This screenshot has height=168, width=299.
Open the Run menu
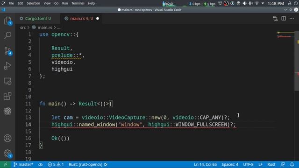(65, 3)
